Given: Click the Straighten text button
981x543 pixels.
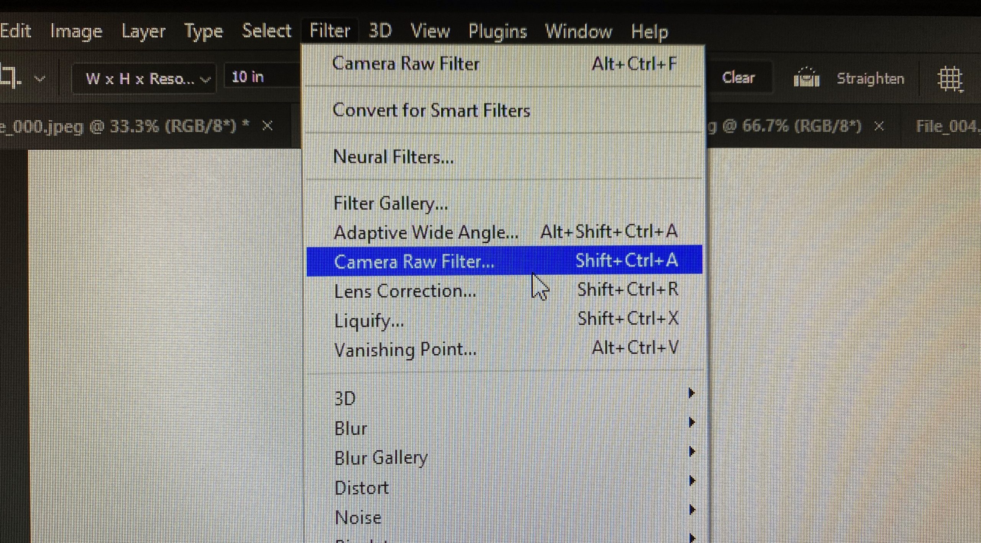Looking at the screenshot, I should coord(870,79).
